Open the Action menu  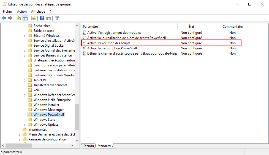[22, 12]
